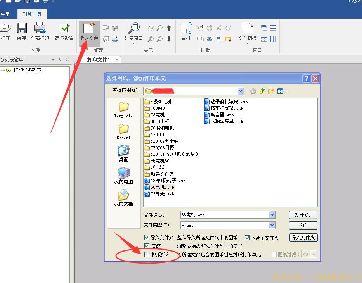Expand the 查找范围 folder dropdown

241,91
